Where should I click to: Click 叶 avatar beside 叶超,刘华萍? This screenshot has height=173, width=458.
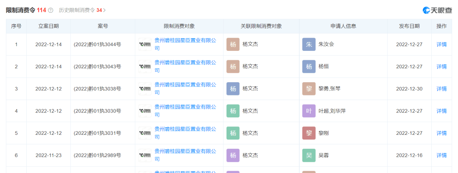pos(309,111)
